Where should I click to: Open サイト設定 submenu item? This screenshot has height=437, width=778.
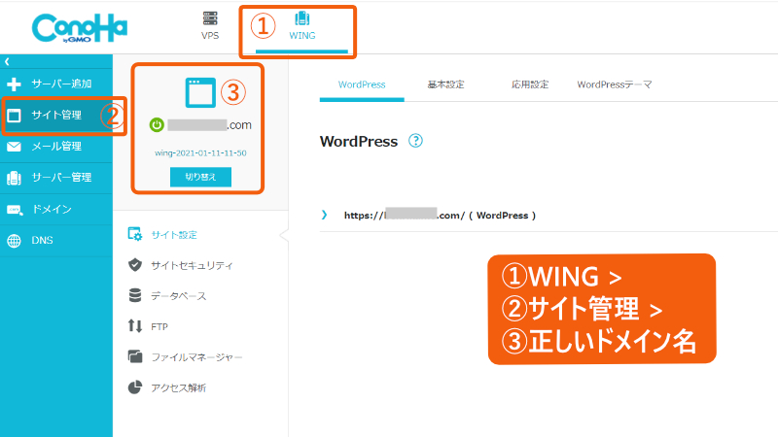pos(174,235)
